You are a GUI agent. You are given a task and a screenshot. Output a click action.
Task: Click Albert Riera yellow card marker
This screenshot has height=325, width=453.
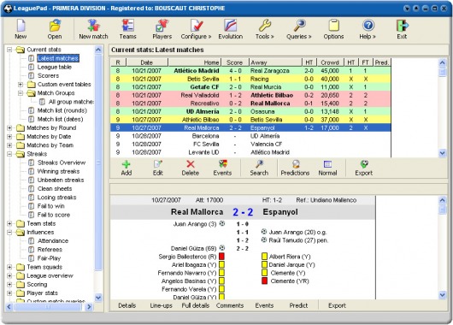tap(264, 257)
